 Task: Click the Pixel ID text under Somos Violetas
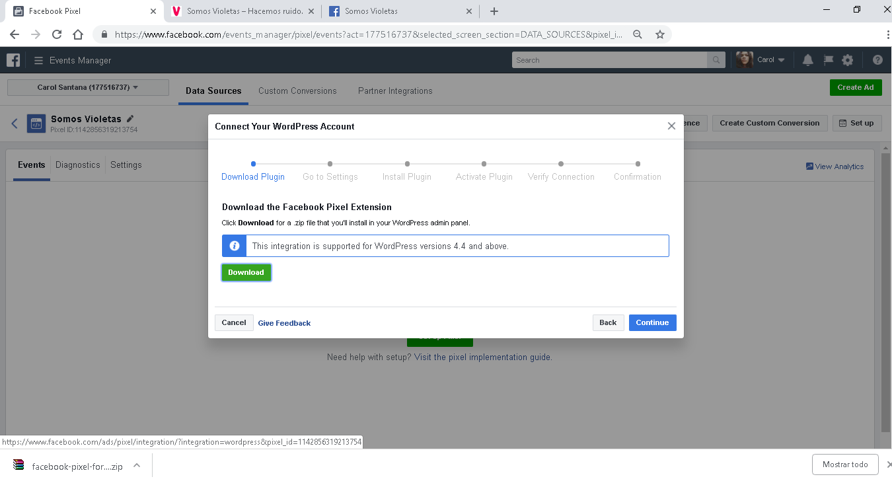click(x=94, y=129)
